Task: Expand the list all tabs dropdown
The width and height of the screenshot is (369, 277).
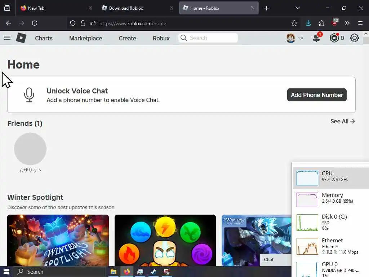Action: click(x=297, y=8)
